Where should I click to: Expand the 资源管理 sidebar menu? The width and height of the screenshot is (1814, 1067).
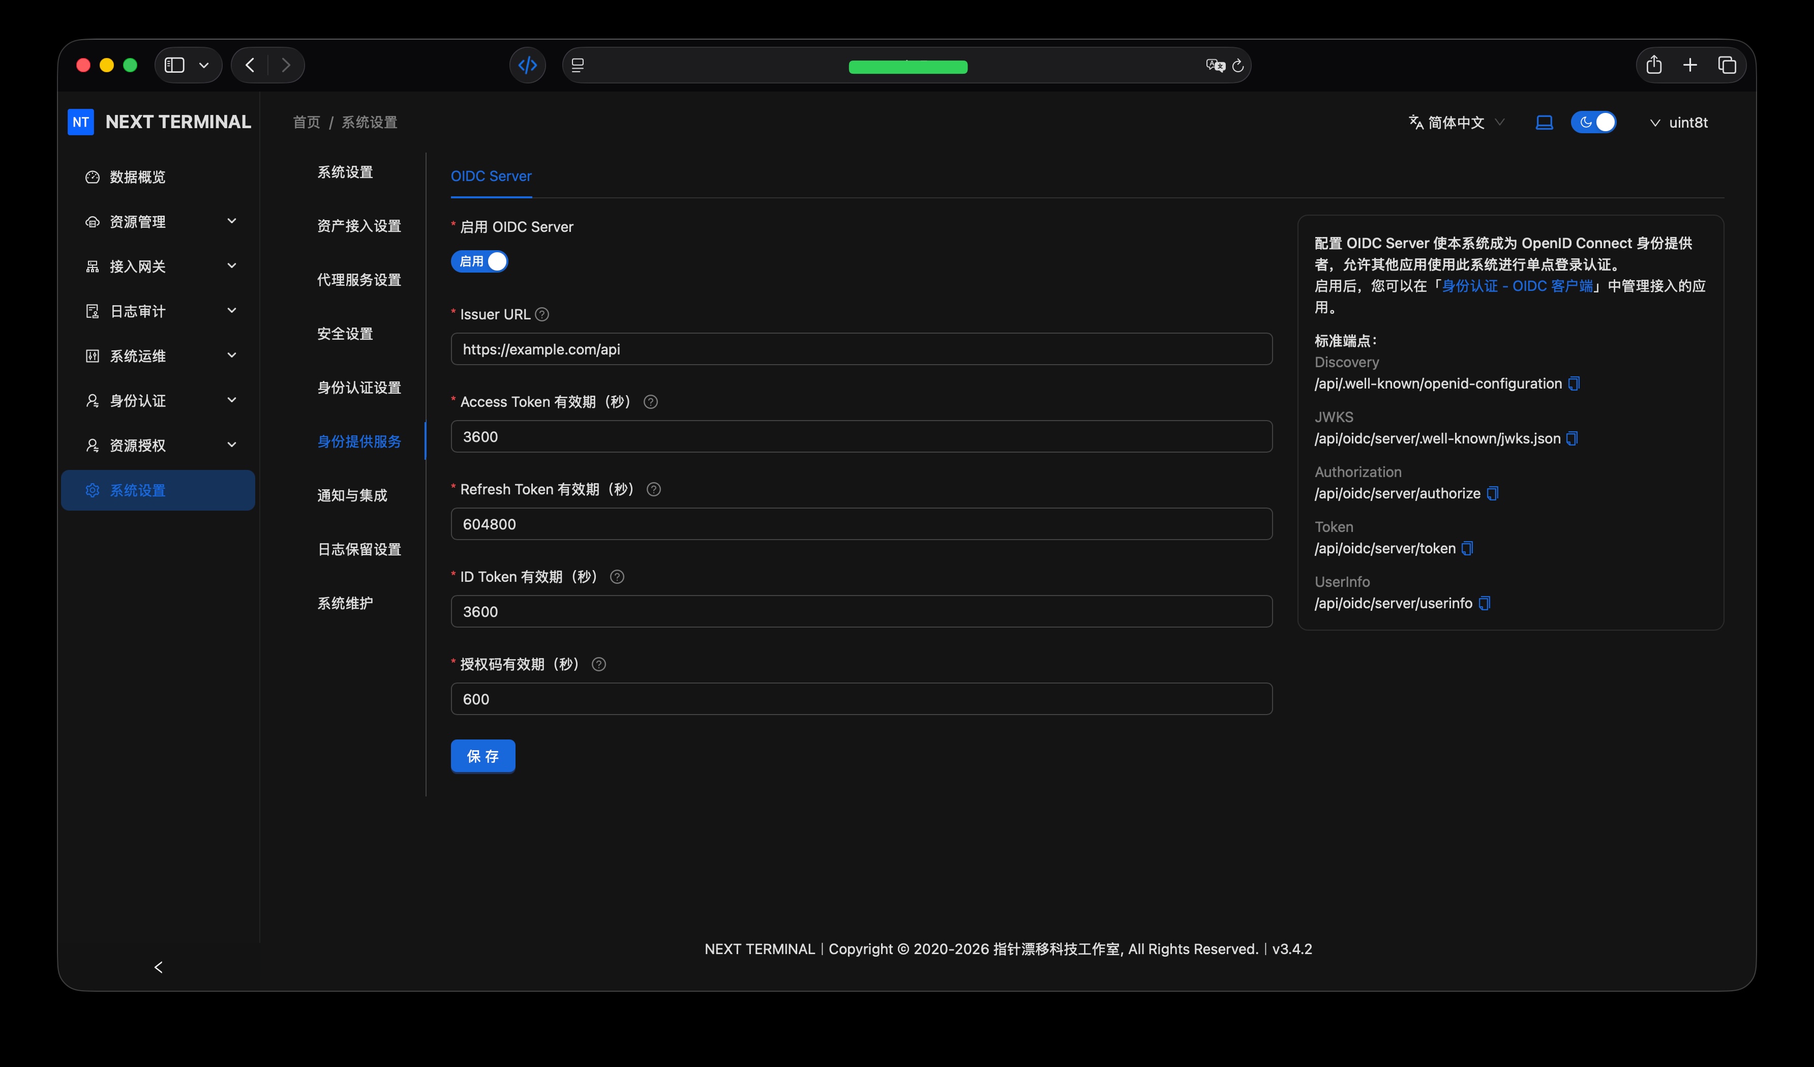tap(158, 222)
